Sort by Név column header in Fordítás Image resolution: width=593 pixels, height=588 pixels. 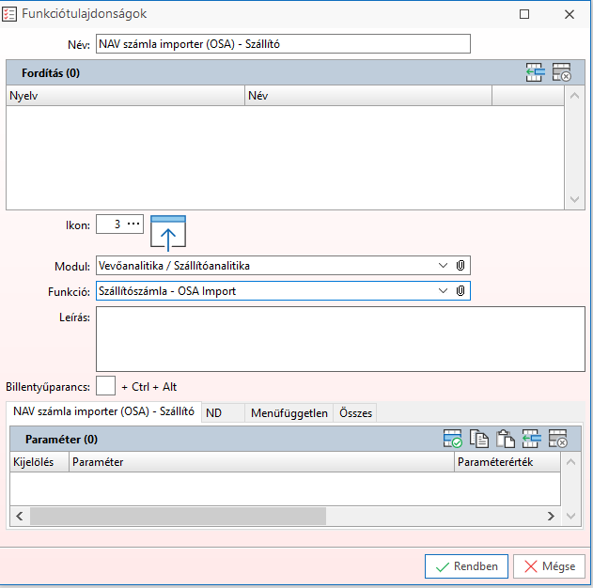[368, 96]
